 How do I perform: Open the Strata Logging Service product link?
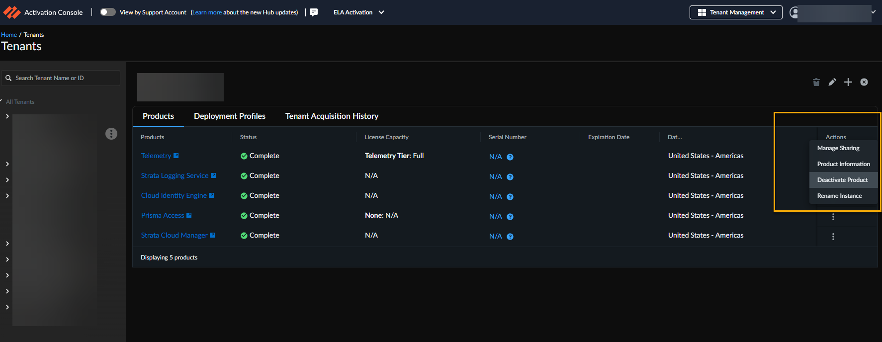(x=175, y=176)
